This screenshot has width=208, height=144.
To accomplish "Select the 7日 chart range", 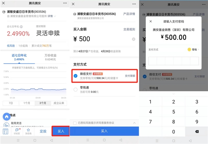I will pos(11,103).
